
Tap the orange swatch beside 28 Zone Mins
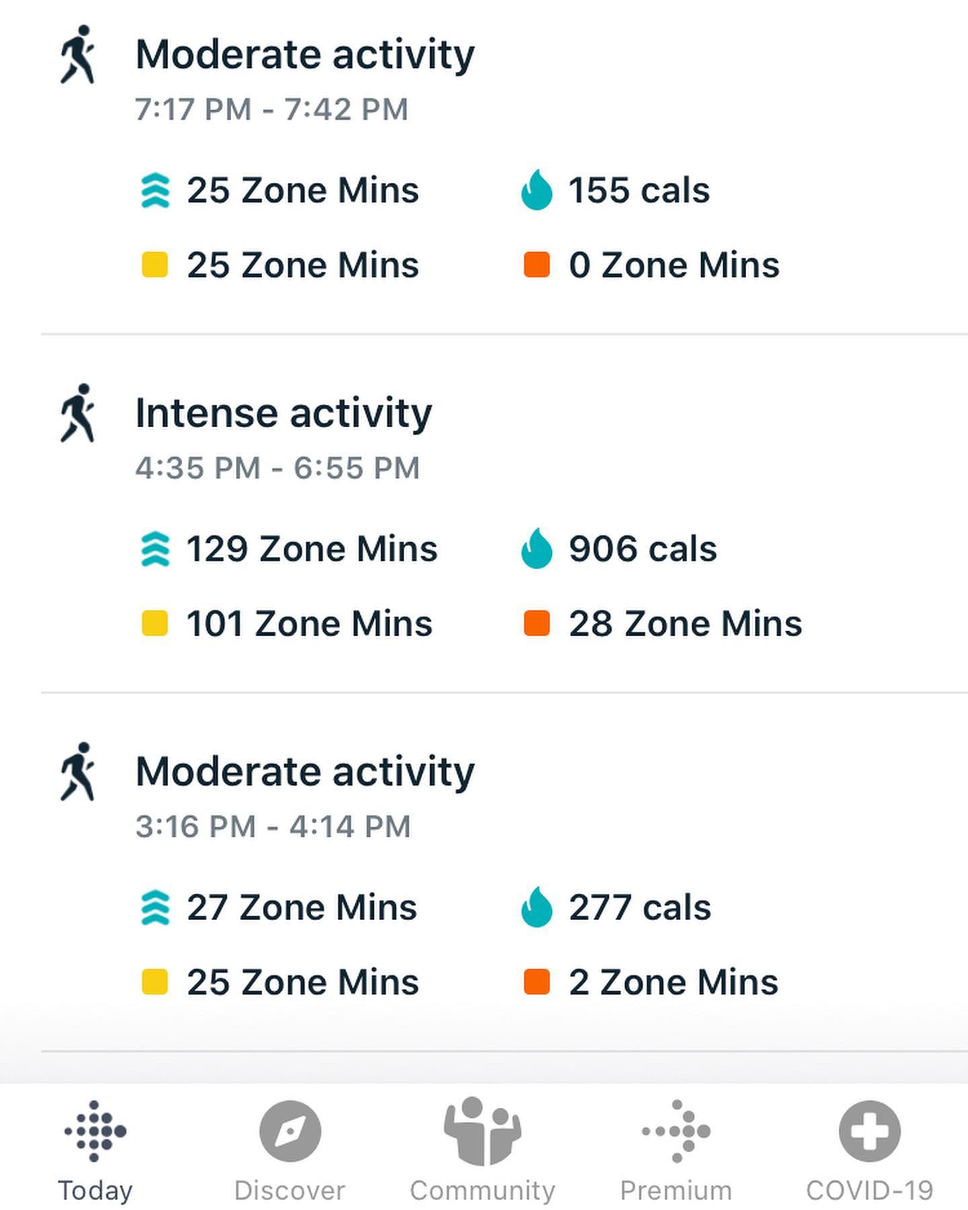pos(536,623)
